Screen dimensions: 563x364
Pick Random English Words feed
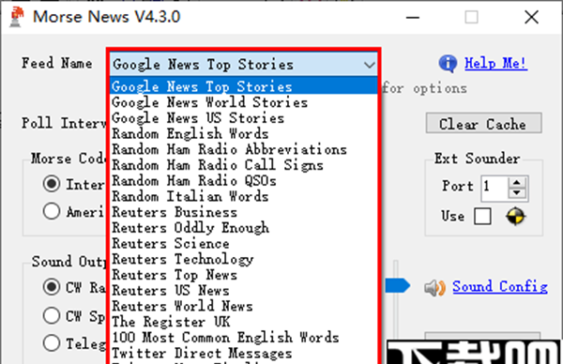243,134
